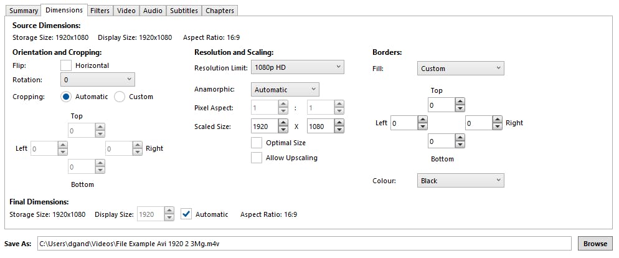Open the Rotation dropdown
Viewport: 619px width, 258px height.
[x=98, y=80]
